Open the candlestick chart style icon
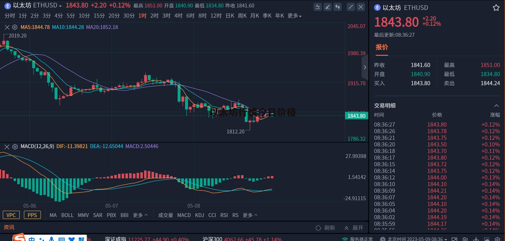The height and width of the screenshot is (241, 505). (x=338, y=7)
